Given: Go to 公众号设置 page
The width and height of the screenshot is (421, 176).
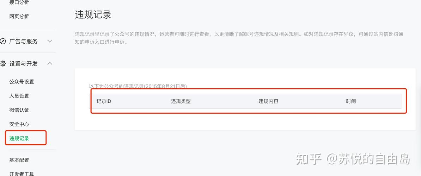Looking at the screenshot, I should click(22, 82).
